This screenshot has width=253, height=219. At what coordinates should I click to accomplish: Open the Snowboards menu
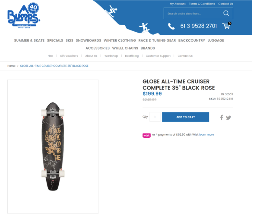[88, 40]
